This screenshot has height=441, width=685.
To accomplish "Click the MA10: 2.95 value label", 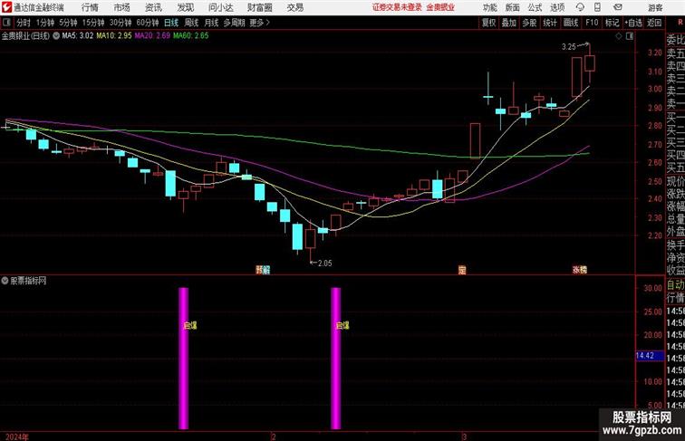I will (114, 36).
